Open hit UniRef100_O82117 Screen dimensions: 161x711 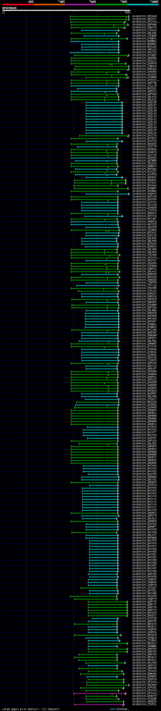[x=144, y=61]
